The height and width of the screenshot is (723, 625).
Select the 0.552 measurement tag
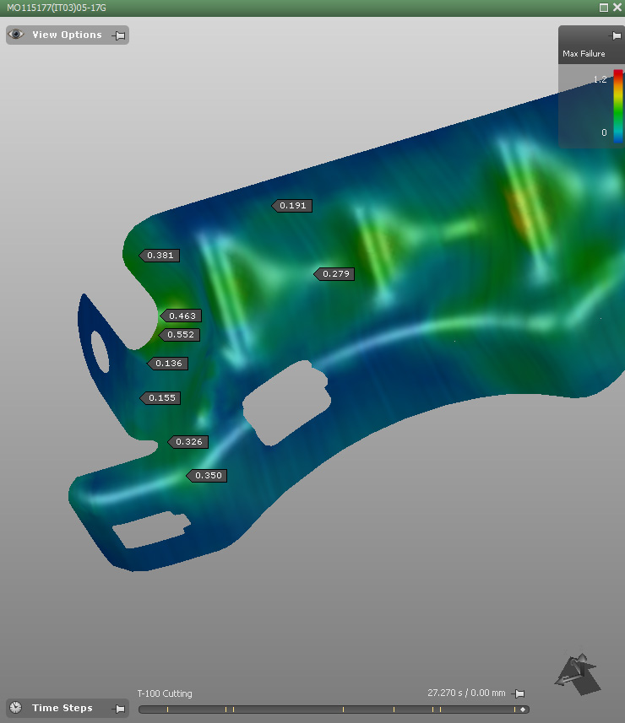(x=180, y=335)
